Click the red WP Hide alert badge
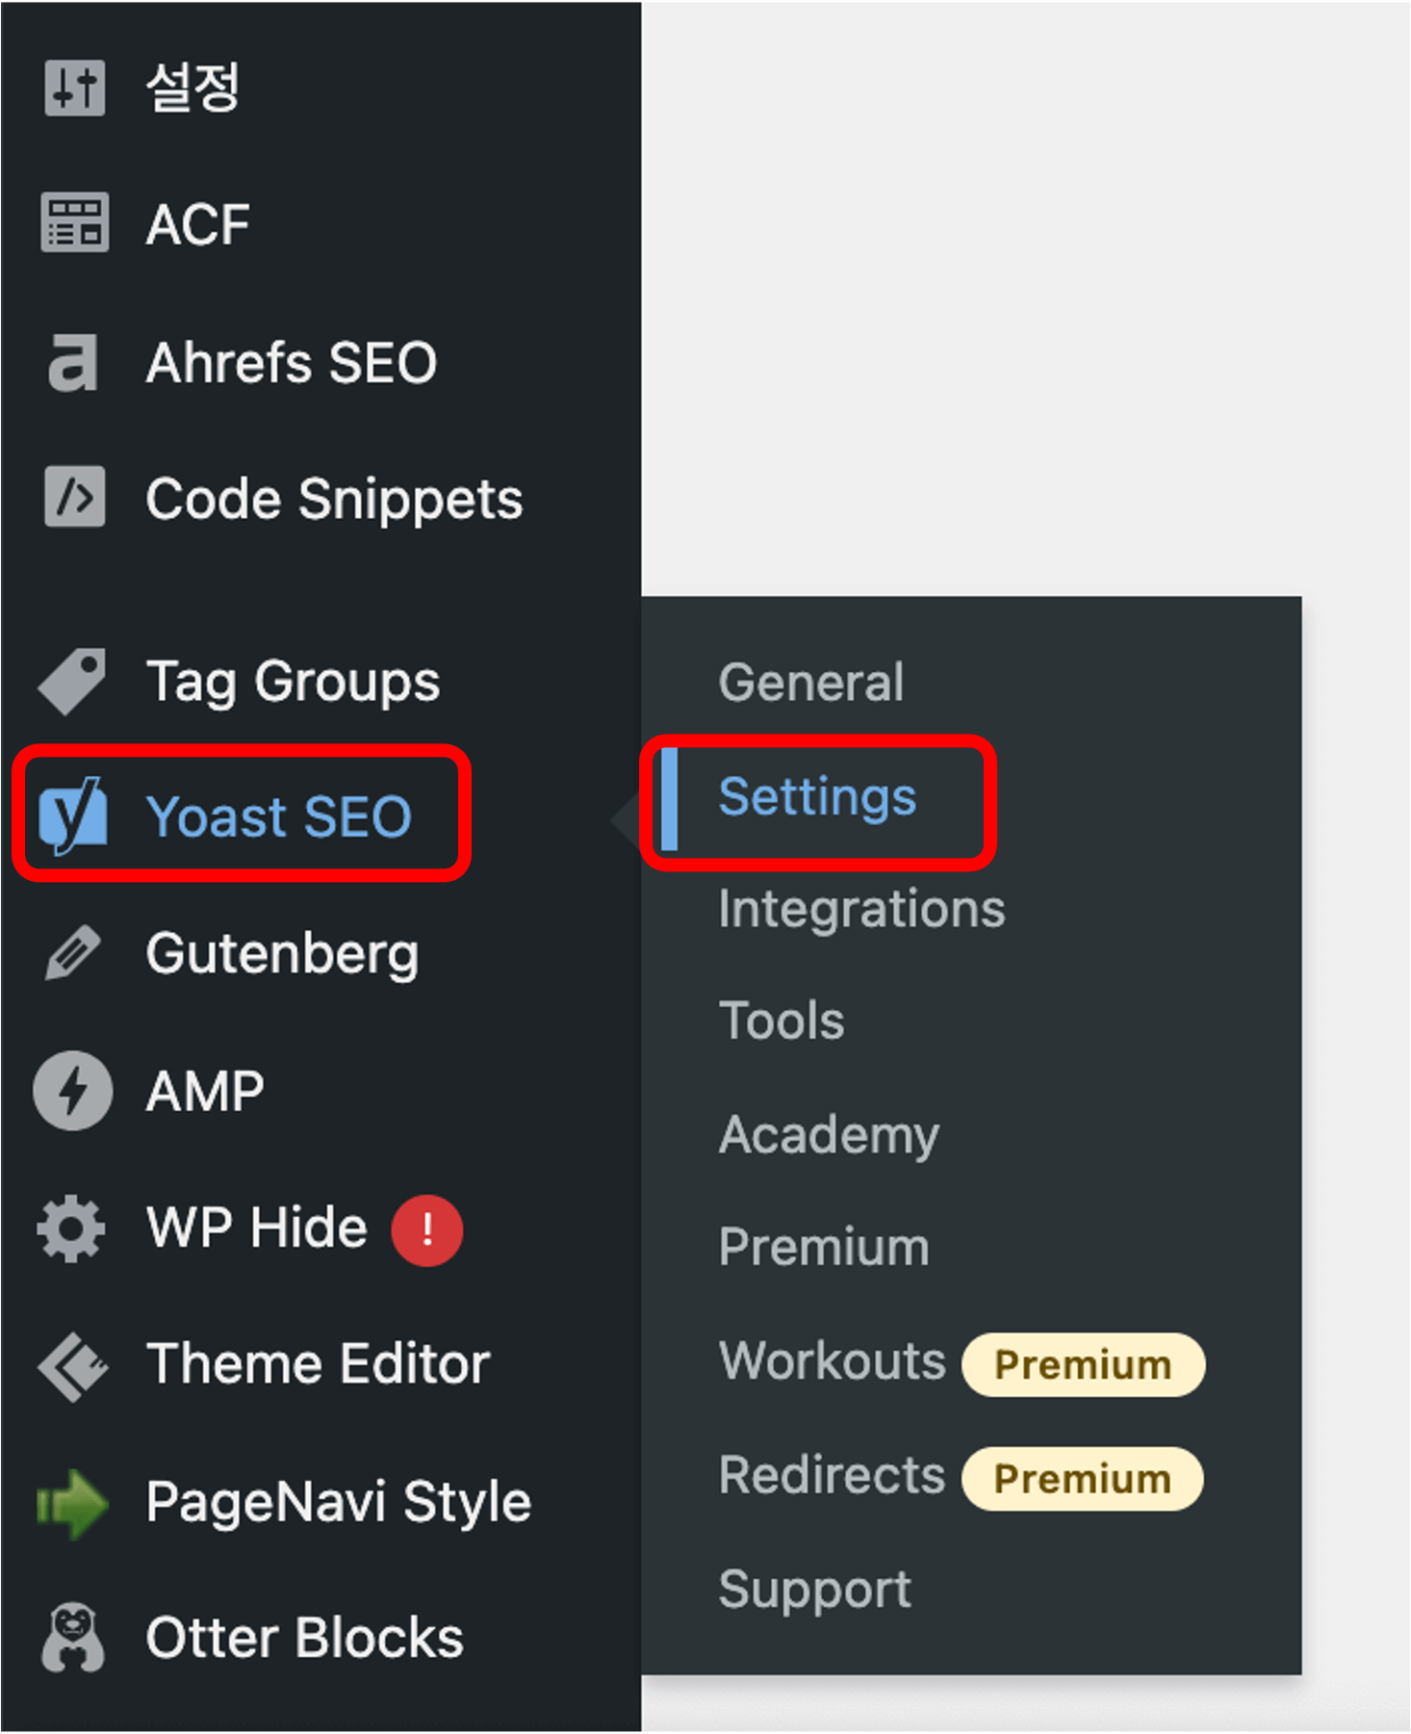 426,1229
